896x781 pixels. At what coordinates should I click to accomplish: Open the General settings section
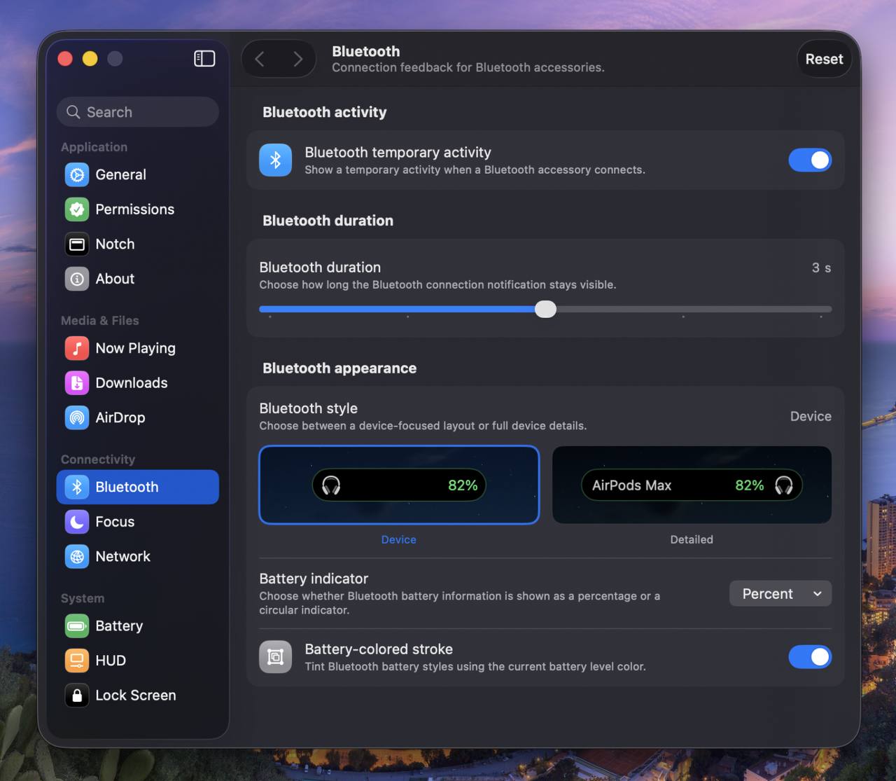(120, 175)
